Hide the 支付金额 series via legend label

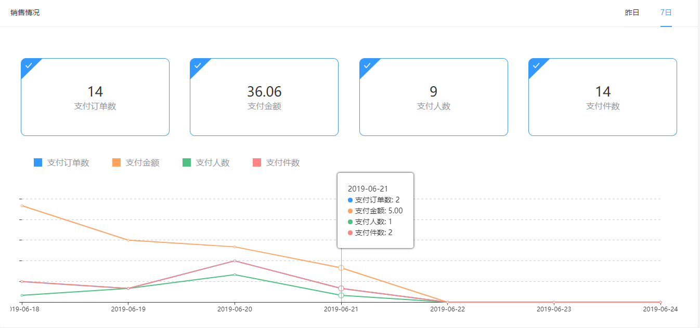click(142, 163)
